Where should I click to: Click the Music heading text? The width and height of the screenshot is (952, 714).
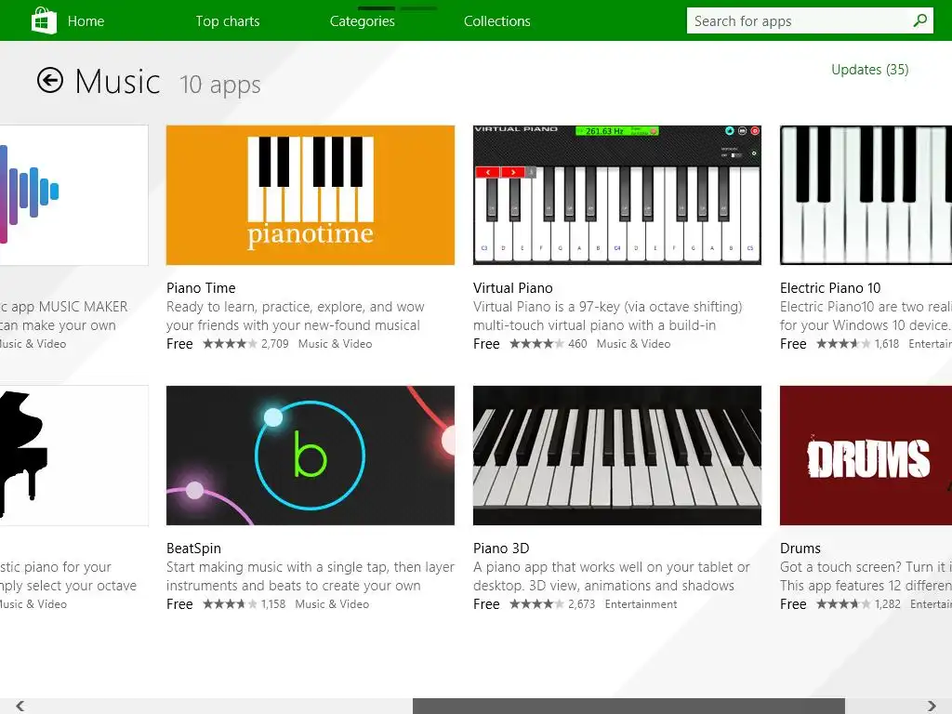click(x=118, y=82)
